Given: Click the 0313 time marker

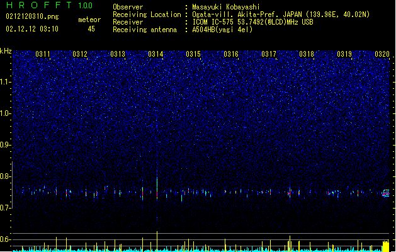Looking at the screenshot, I should point(118,54).
